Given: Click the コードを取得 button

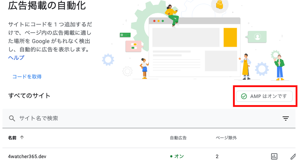Looking at the screenshot, I should (27, 76).
